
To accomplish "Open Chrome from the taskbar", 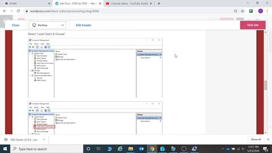I will pyautogui.click(x=152, y=149).
